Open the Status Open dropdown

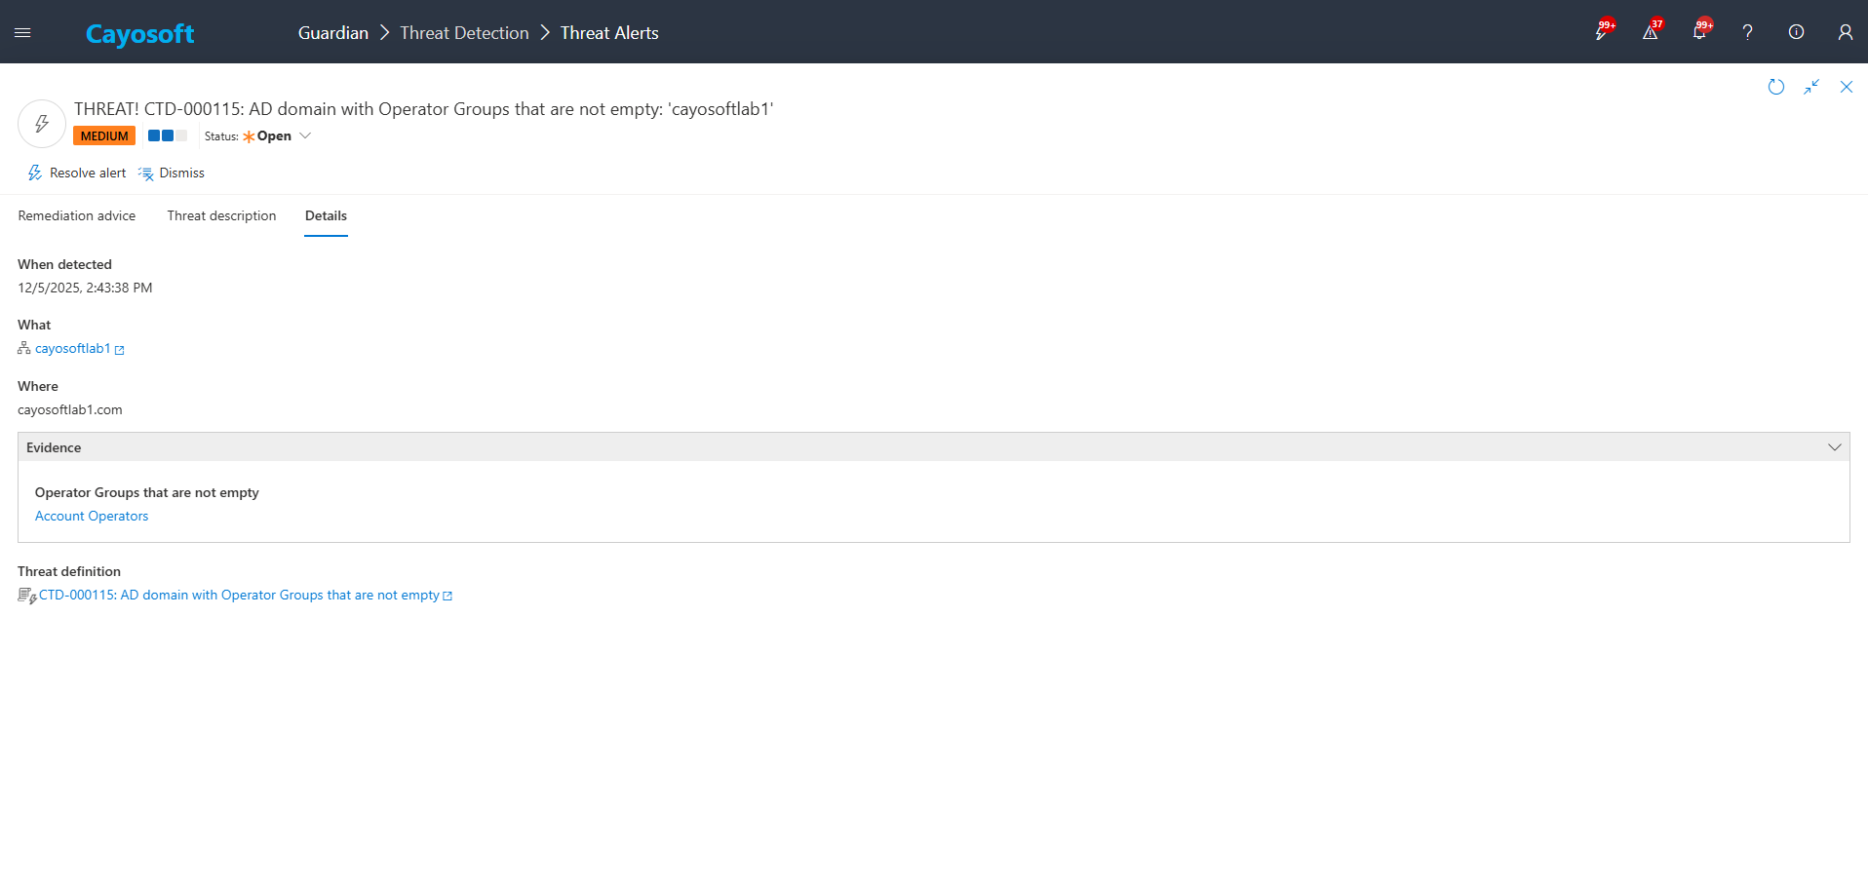[277, 136]
